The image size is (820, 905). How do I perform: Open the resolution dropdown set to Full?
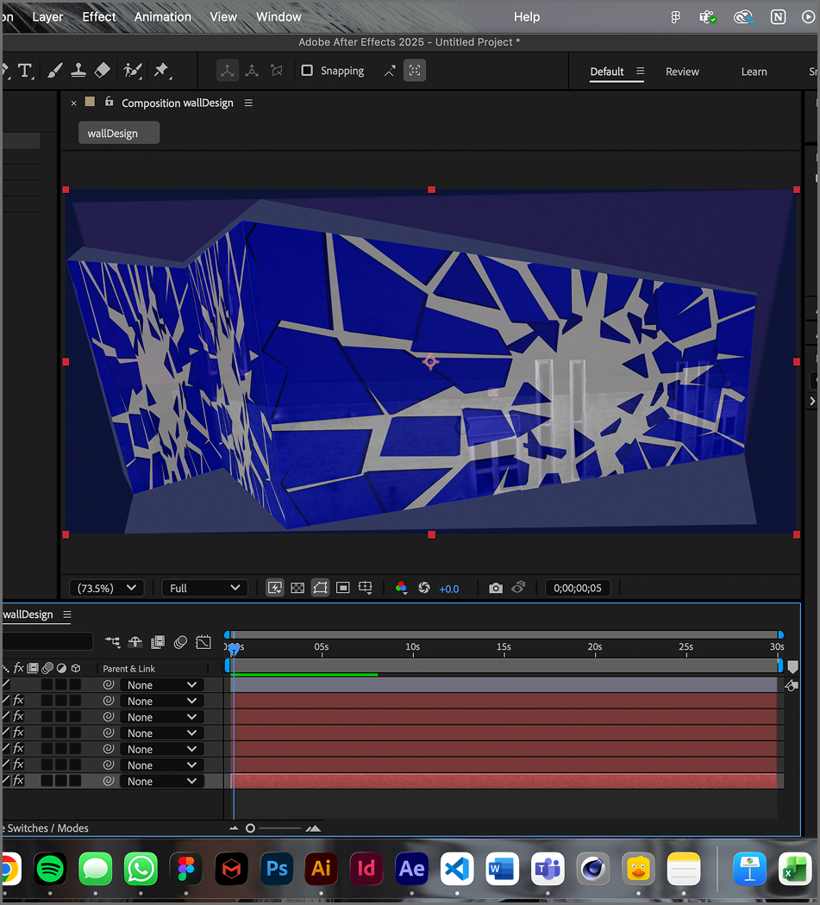click(203, 587)
